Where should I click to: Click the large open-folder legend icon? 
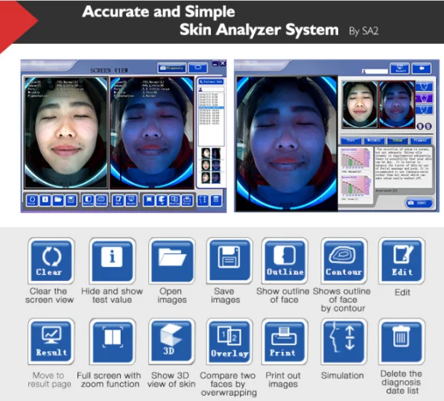[x=172, y=261]
